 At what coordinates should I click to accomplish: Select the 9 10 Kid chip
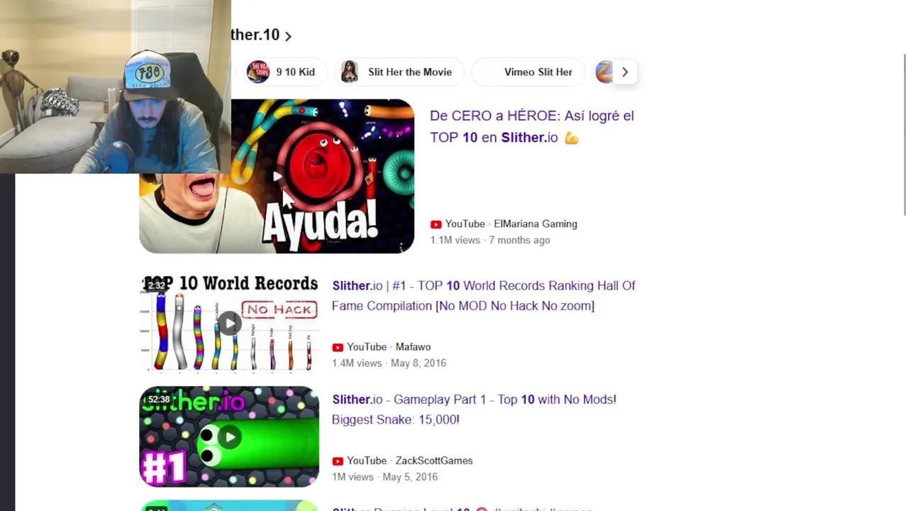tap(287, 72)
